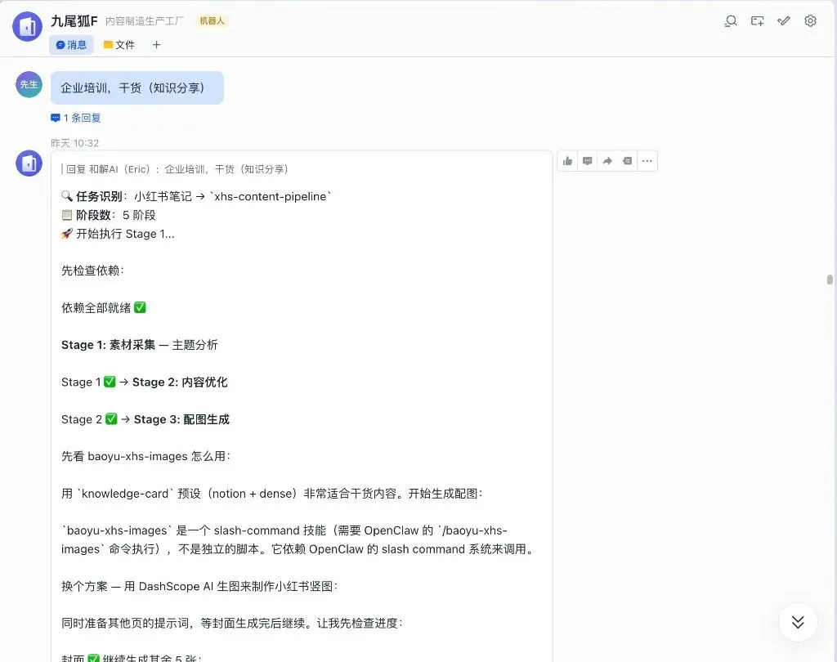The image size is (837, 662).
Task: Switch to the 文件 tab
Action: 119,45
